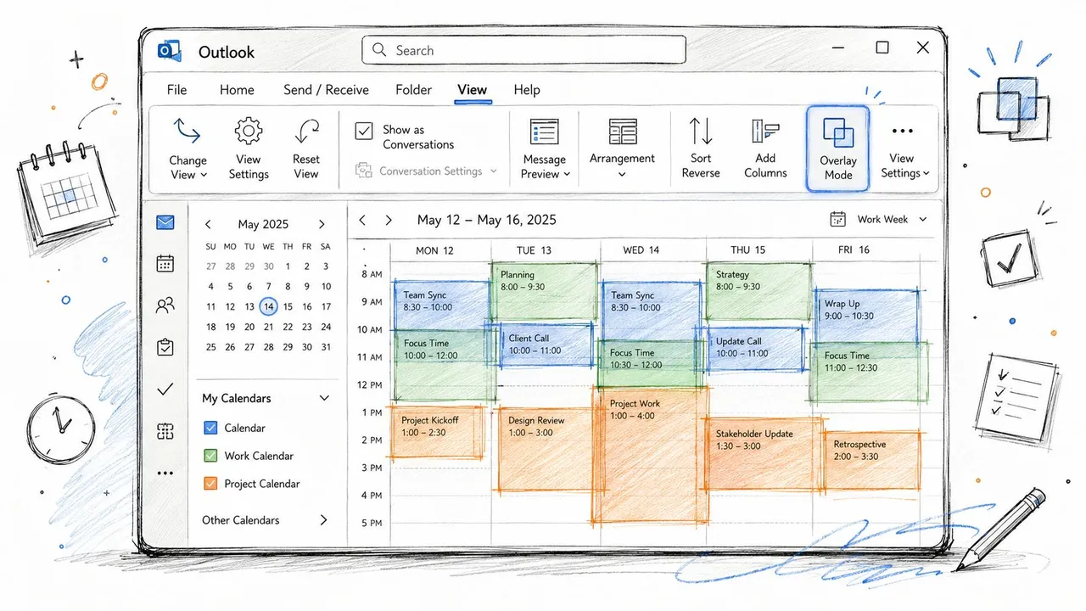Open Stakeholder Update event on Thursday

tap(762, 454)
